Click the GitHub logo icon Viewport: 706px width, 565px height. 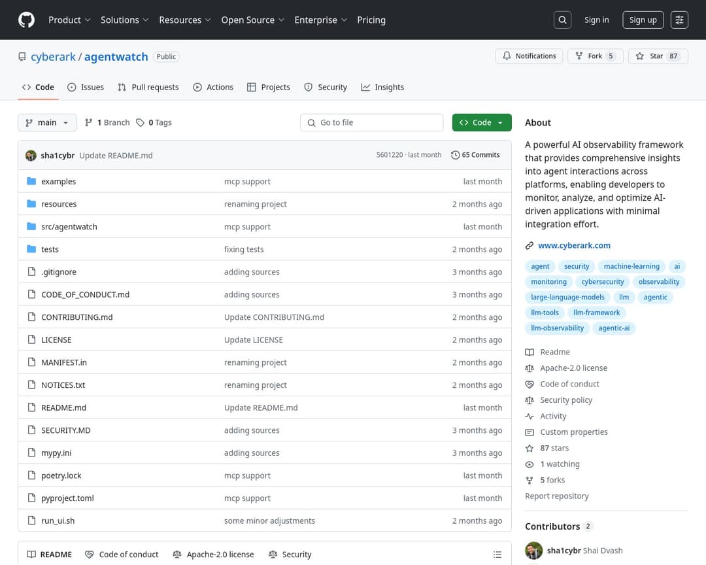click(27, 20)
